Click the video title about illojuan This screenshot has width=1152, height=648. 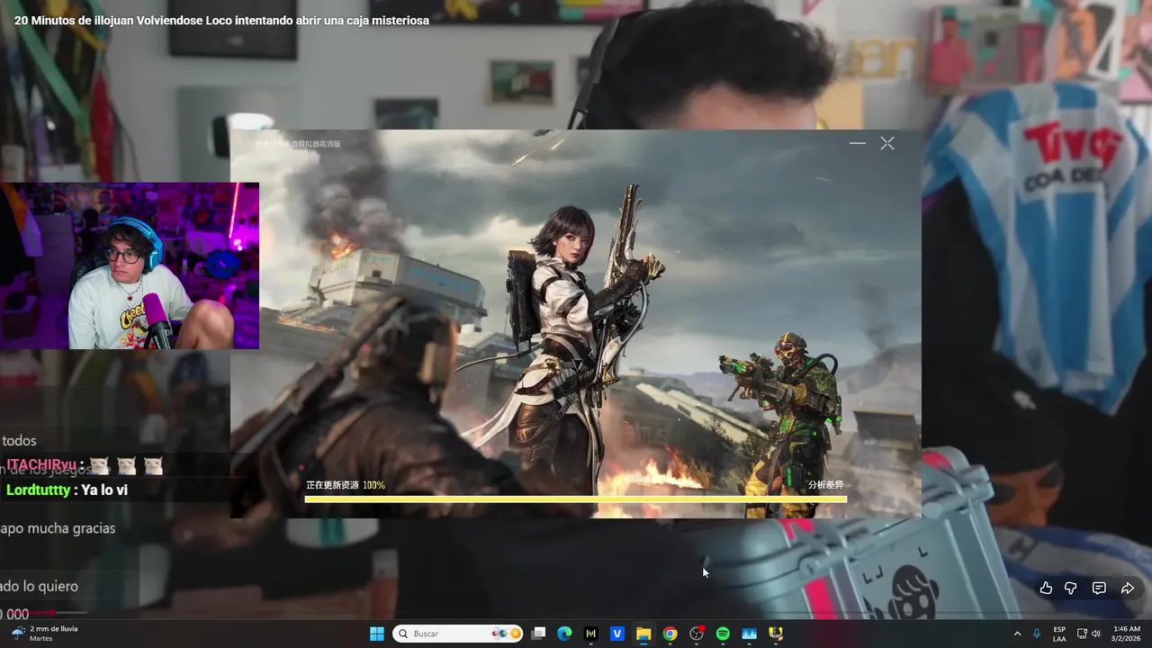221,20
